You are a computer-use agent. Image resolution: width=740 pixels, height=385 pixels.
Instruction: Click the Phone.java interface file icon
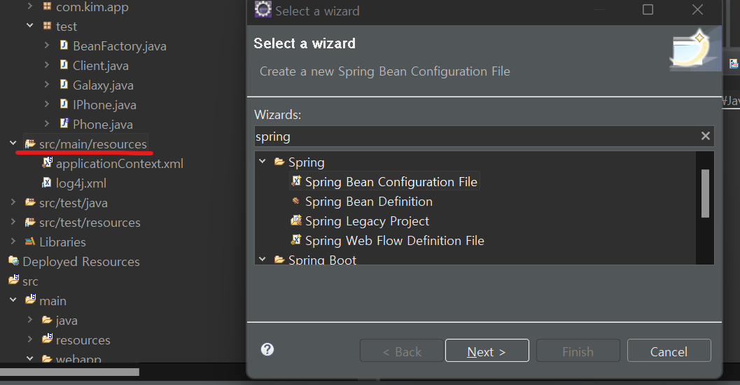coord(64,124)
